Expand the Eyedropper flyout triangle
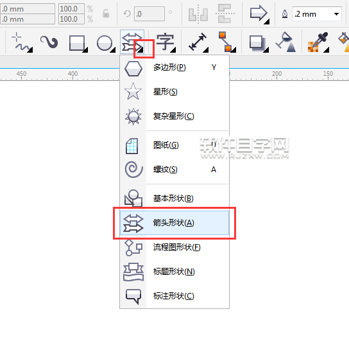Image resolution: width=349 pixels, height=343 pixels. (327, 50)
